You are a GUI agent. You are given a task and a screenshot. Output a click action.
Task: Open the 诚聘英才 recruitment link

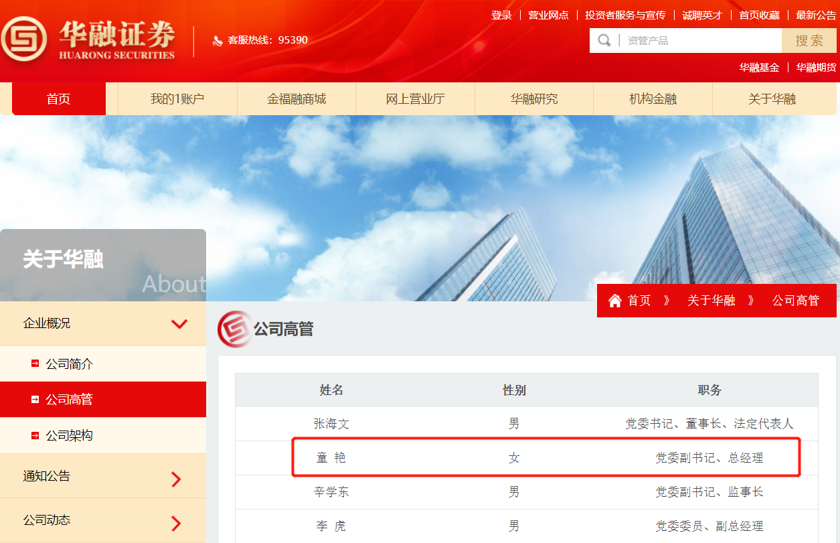coord(702,15)
